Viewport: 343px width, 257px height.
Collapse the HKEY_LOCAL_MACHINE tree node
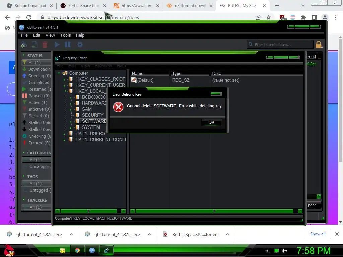65,91
